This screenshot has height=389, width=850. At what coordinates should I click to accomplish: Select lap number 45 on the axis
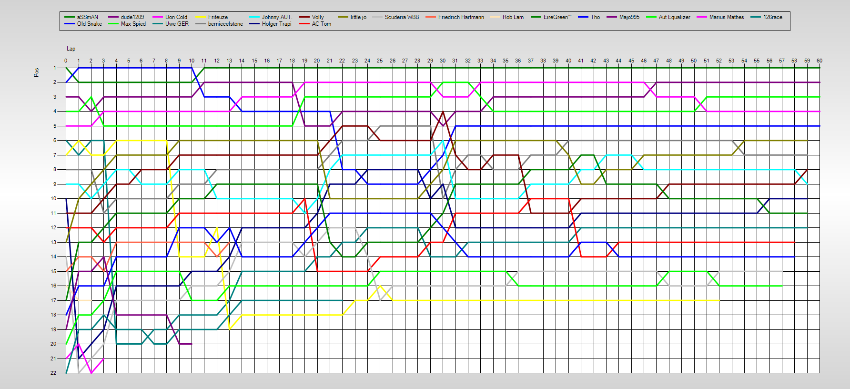point(631,61)
